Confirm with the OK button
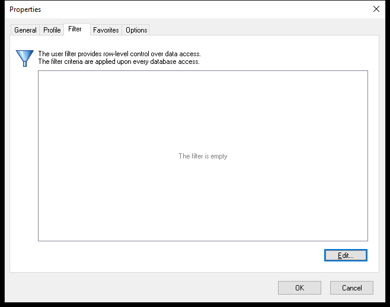 (x=299, y=287)
